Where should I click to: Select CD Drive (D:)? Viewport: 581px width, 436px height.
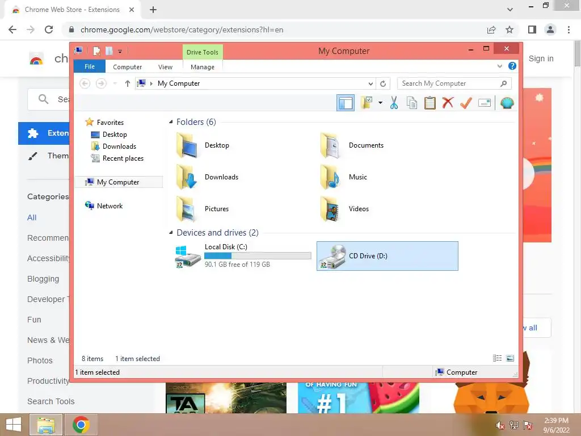387,256
